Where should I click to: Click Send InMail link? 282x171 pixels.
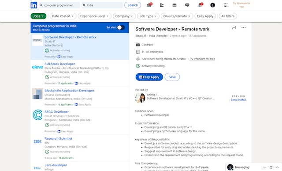[x=238, y=100]
